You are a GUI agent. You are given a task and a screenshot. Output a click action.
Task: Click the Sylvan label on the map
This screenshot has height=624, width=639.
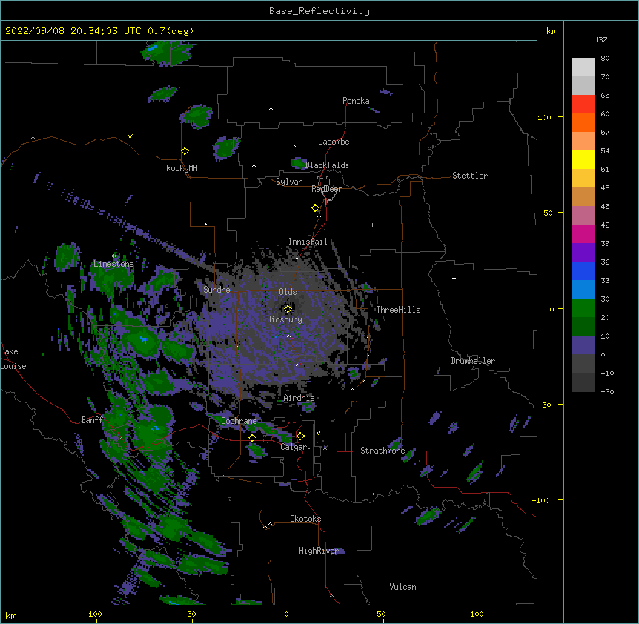click(289, 182)
